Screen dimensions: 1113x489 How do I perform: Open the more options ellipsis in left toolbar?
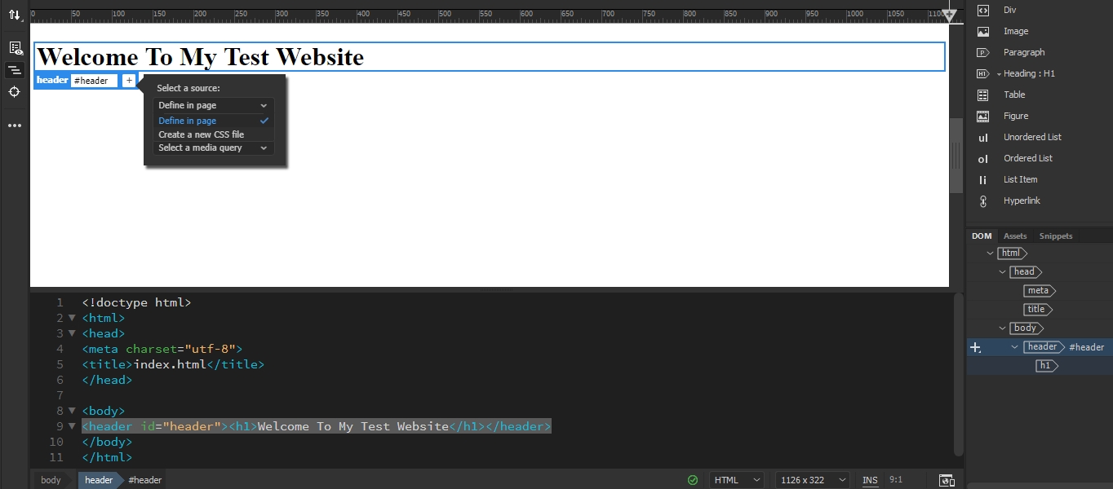[x=13, y=125]
